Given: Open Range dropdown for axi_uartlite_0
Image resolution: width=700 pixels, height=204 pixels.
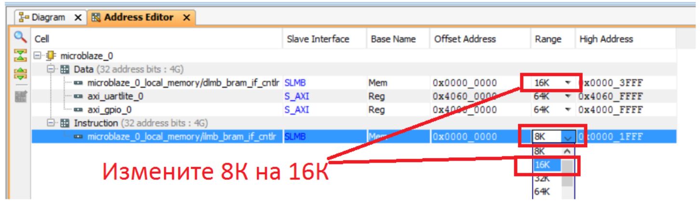Looking at the screenshot, I should point(568,96).
